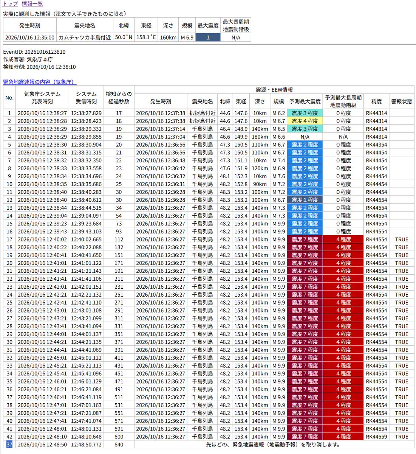Select the EventID: 20261016123810 line
This screenshot has height=454, width=416.
click(x=34, y=52)
